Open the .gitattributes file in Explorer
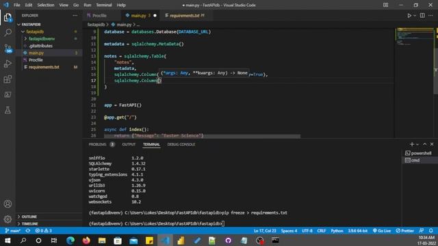This screenshot has height=246, width=438. tap(41, 46)
